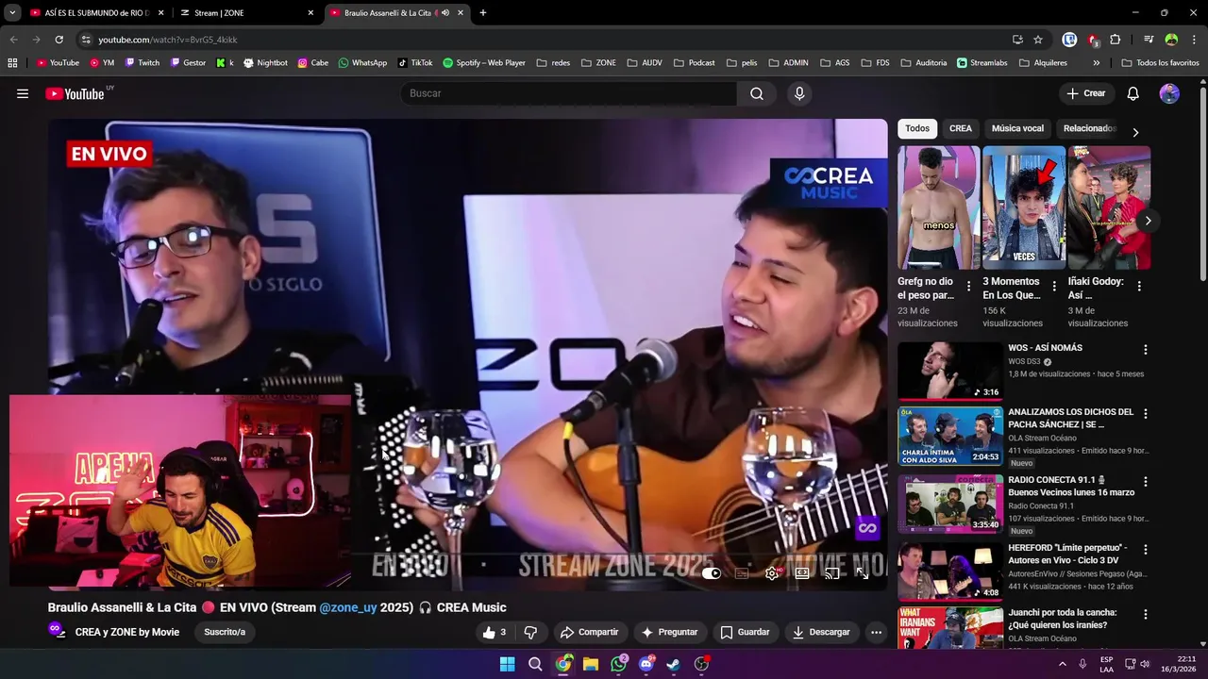Cast the video with the cast icon

831,573
